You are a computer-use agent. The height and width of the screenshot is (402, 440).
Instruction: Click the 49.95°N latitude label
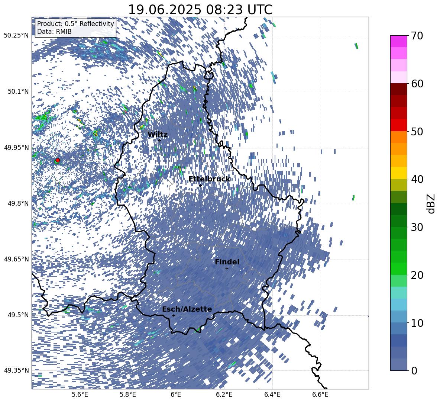16,148
